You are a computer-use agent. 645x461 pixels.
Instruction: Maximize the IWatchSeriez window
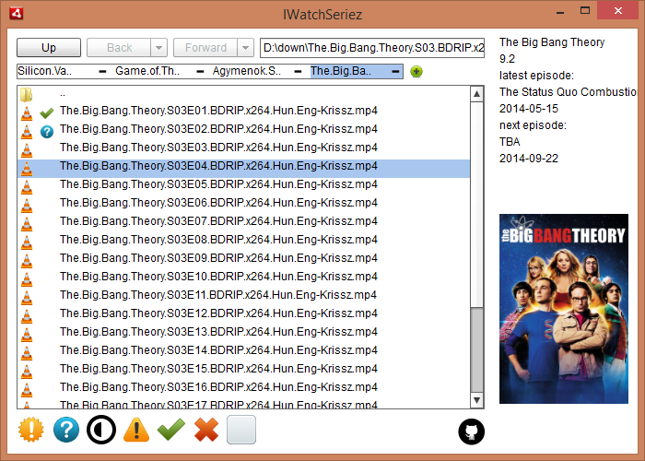click(x=585, y=11)
